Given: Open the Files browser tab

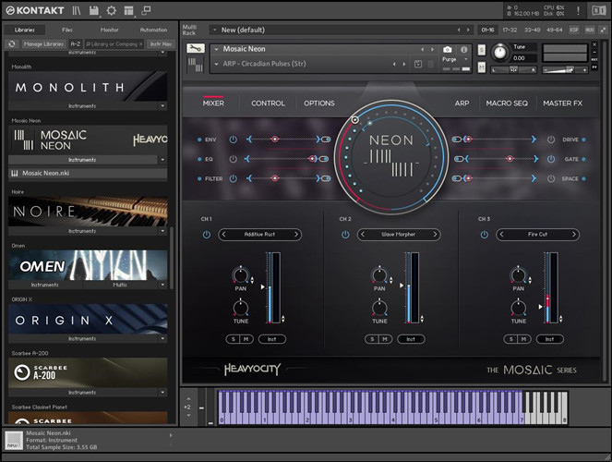Looking at the screenshot, I should [67, 30].
